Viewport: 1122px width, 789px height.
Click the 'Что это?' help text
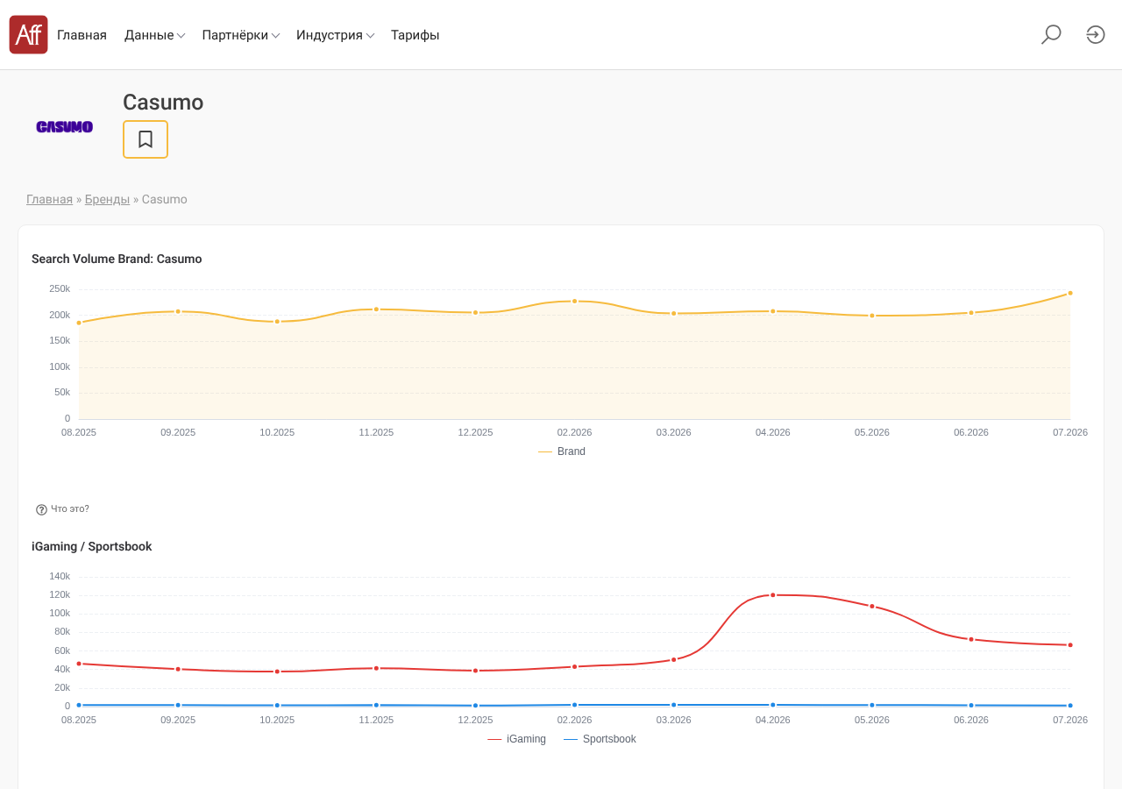click(x=70, y=509)
